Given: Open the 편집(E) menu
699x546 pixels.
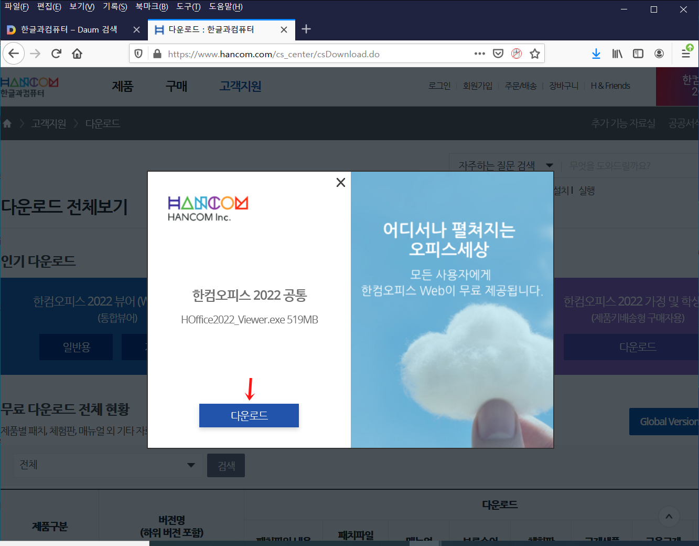Looking at the screenshot, I should pos(49,7).
